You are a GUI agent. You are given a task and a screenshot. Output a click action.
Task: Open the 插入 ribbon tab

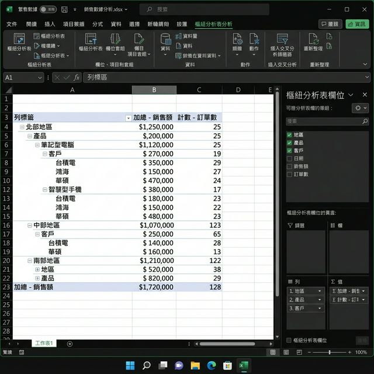point(50,24)
